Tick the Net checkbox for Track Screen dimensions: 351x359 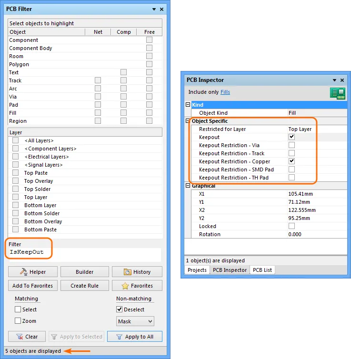98,80
